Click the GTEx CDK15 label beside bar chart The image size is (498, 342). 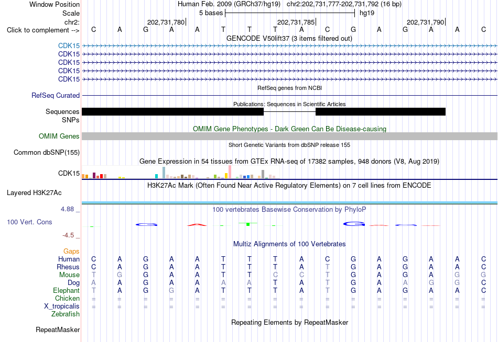coord(69,174)
